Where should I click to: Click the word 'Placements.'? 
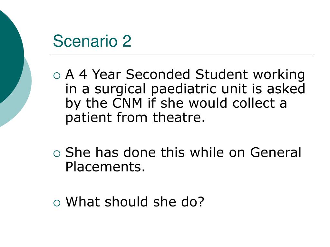(x=105, y=167)
